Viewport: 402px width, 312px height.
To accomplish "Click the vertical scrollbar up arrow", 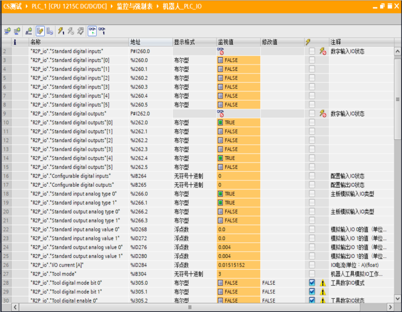I will pyautogui.click(x=397, y=51).
